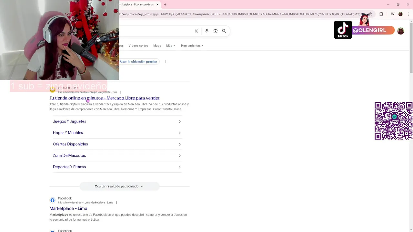Screen dimensions: 413x232
Task: Minimize the browser window
Action: 388,5
